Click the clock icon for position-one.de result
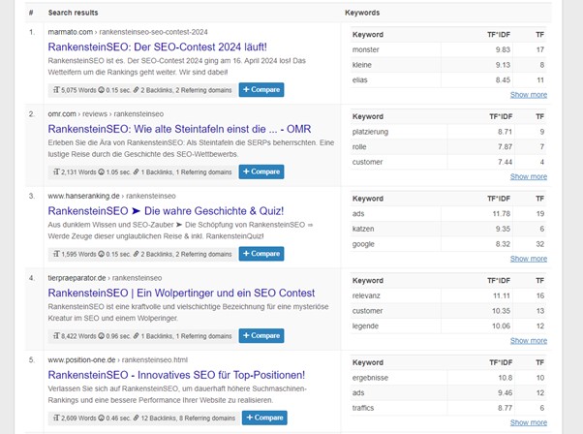This screenshot has width=583, height=434. 102,418
